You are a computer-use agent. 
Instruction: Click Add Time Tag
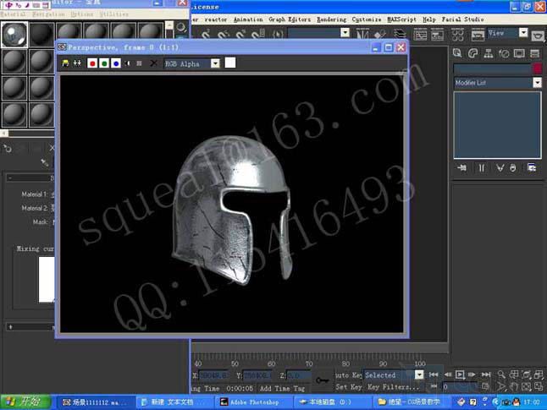282,388
